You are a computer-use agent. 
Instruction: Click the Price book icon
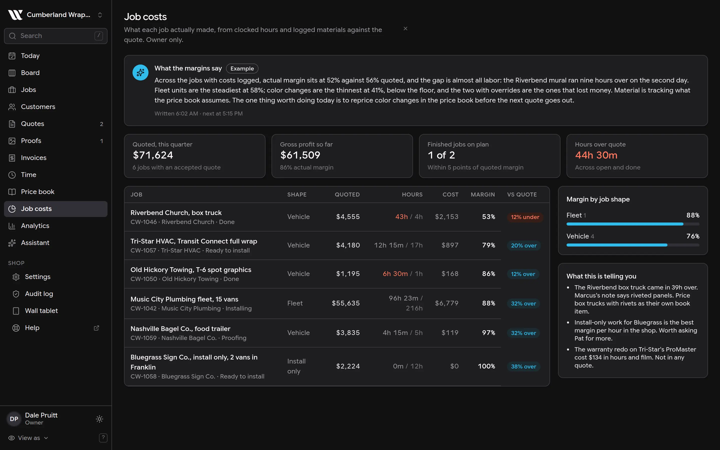pos(12,192)
